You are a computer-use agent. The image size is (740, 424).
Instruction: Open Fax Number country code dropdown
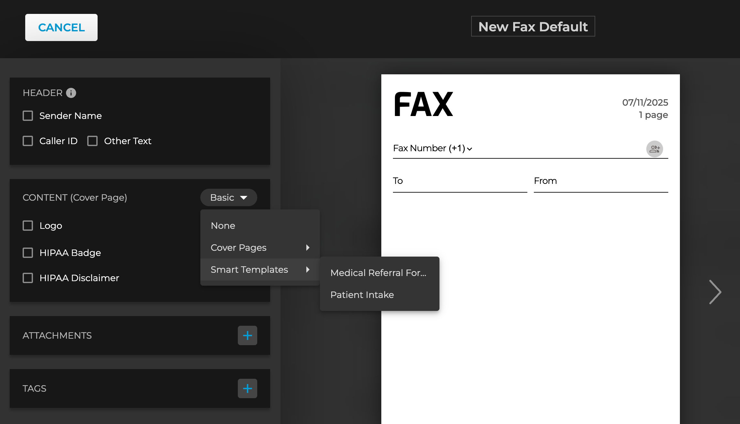click(469, 149)
